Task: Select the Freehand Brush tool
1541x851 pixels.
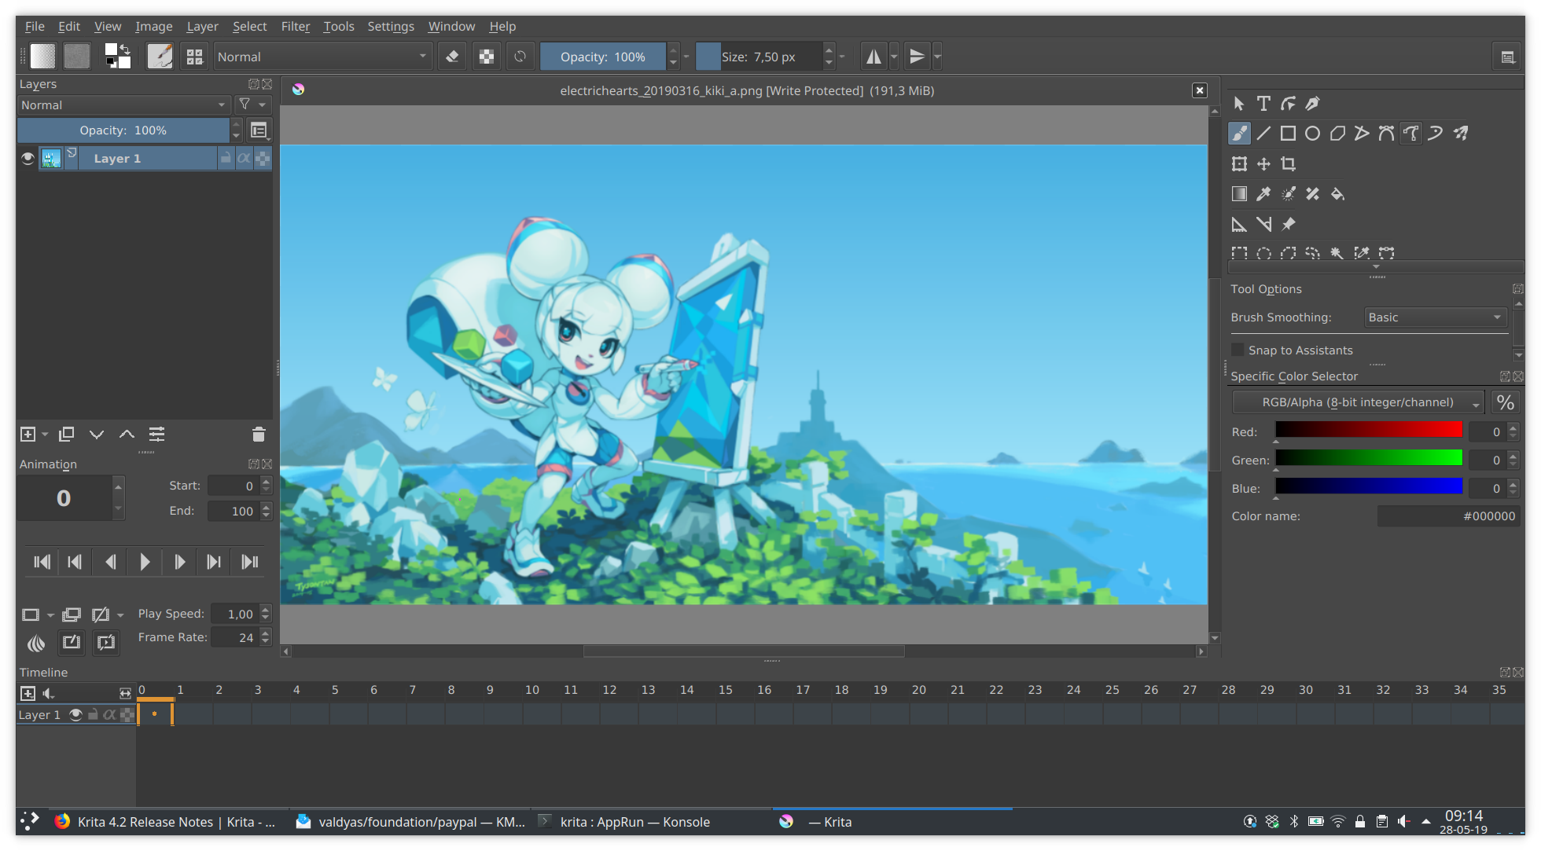Action: (1239, 133)
